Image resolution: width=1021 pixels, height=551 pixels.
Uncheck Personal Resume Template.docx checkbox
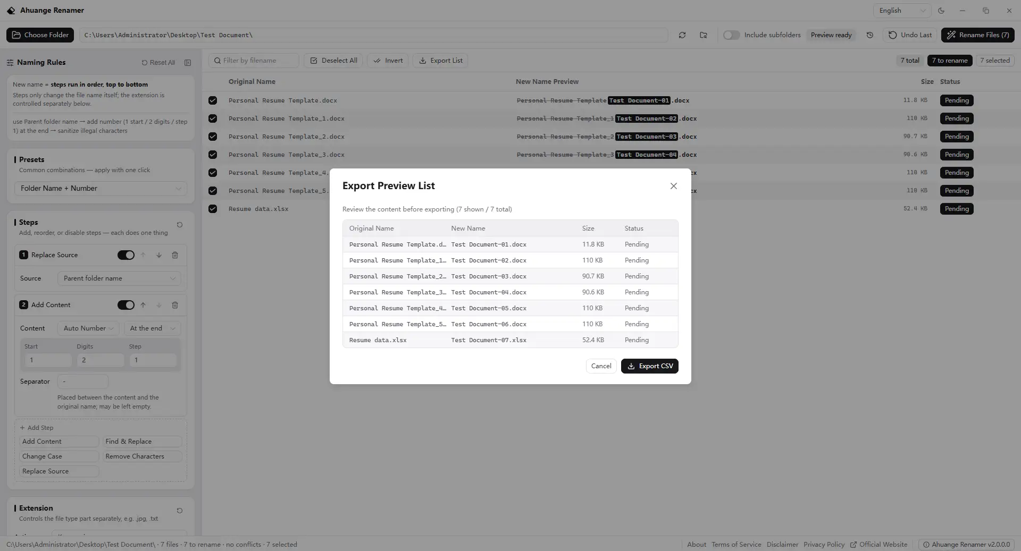tap(213, 100)
